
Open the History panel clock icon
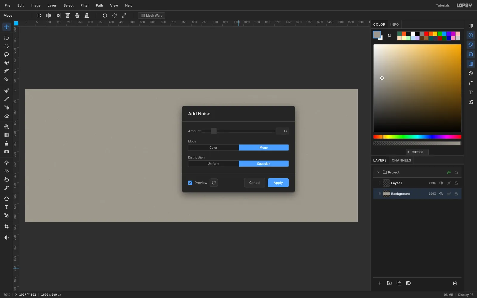click(x=471, y=73)
